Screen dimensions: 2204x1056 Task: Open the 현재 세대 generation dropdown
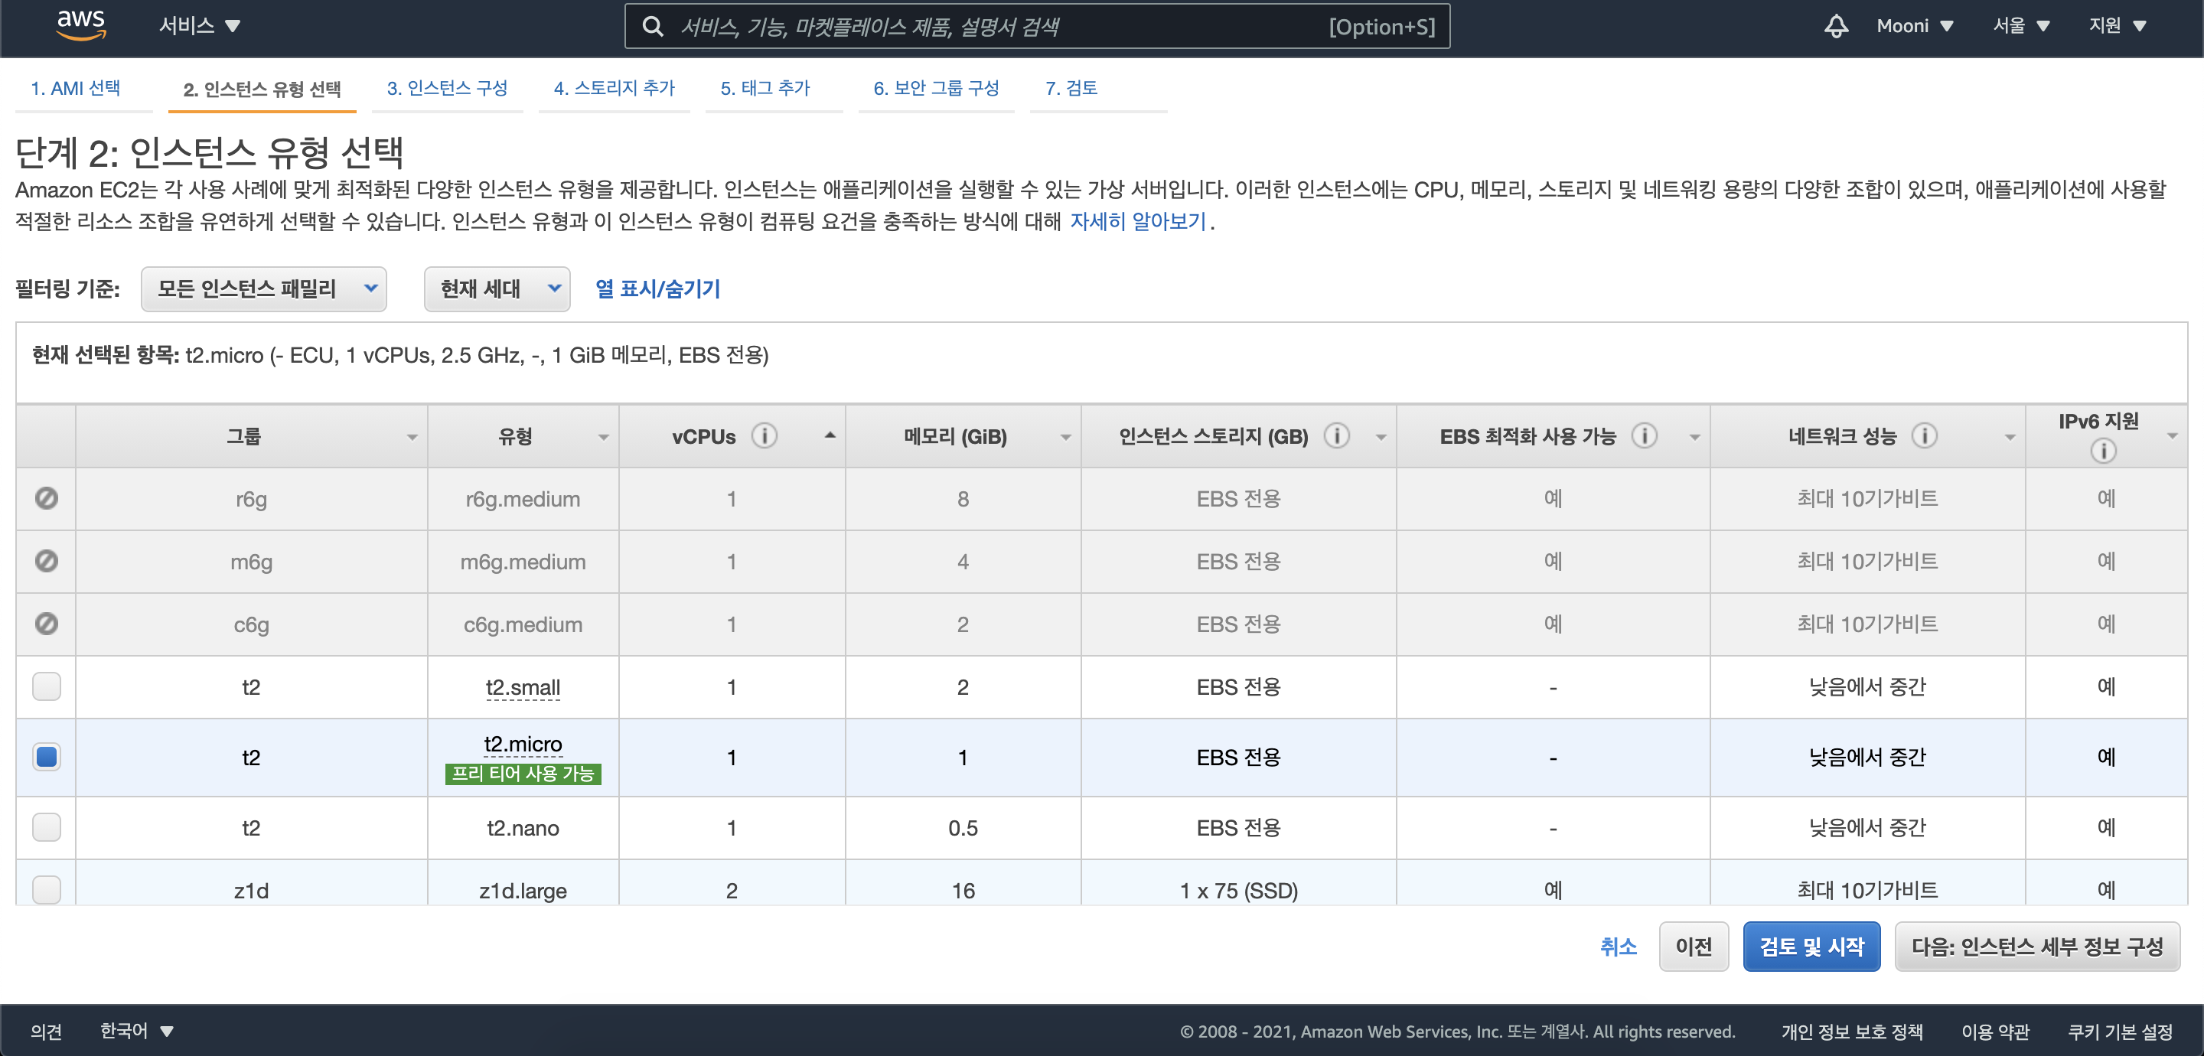pos(497,288)
